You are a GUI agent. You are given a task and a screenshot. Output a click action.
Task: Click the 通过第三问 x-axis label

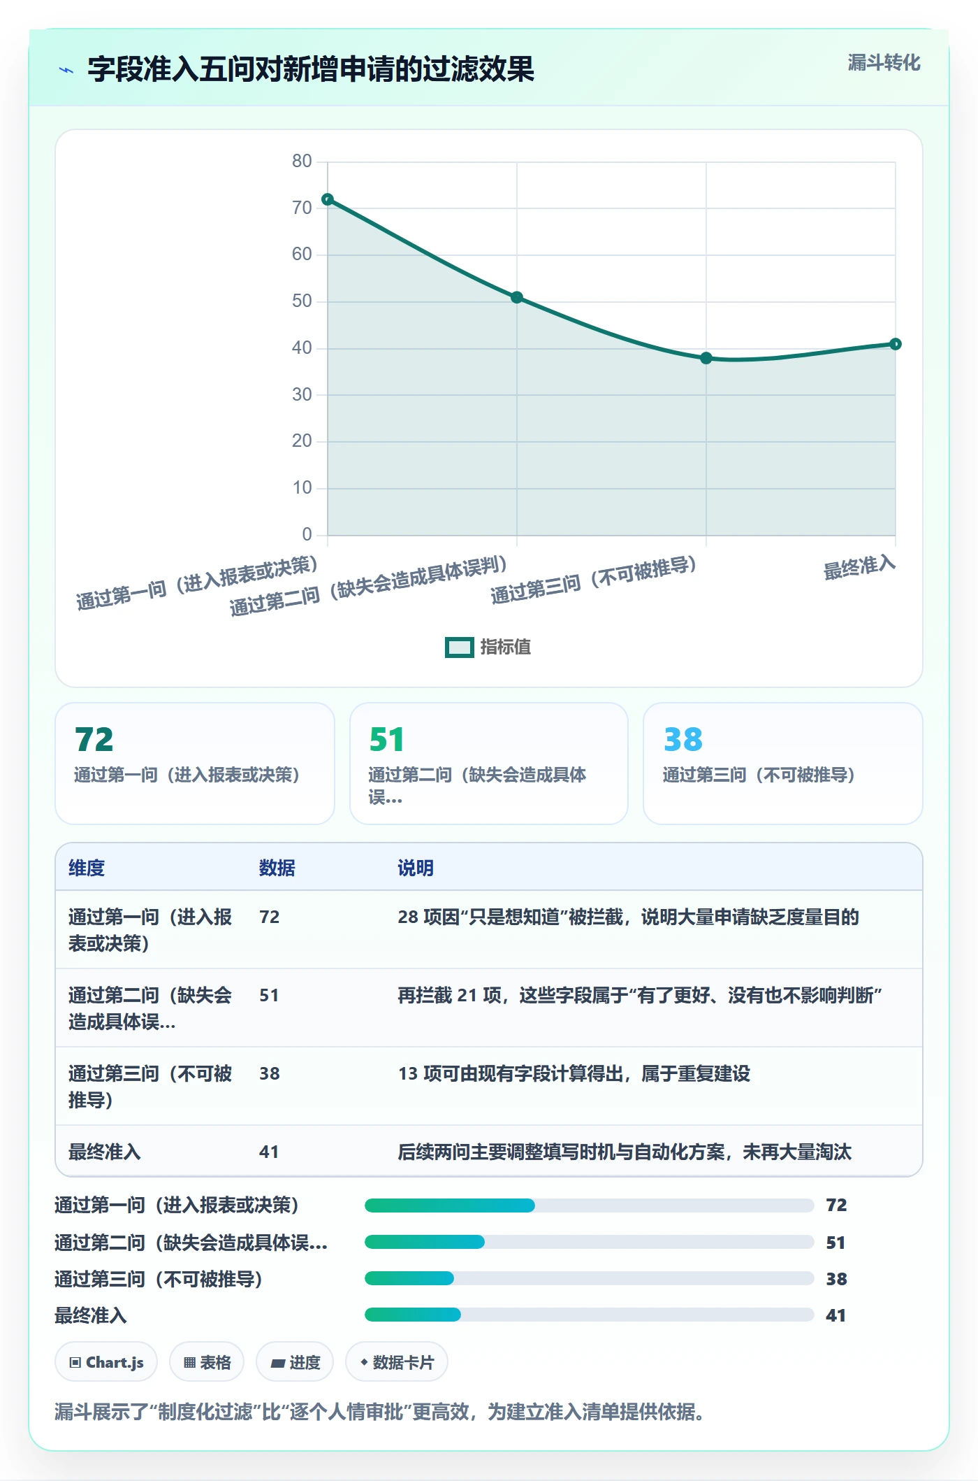pos(594,580)
